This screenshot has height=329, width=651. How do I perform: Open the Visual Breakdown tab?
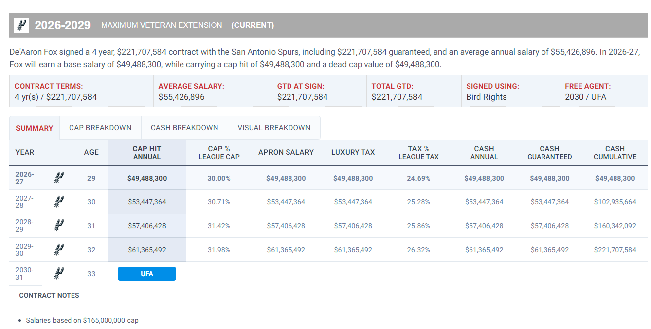point(274,128)
